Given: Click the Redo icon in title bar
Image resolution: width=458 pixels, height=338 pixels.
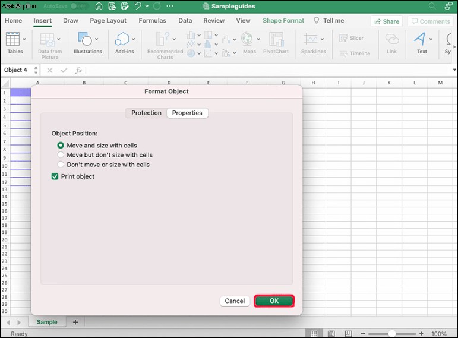Looking at the screenshot, I should pyautogui.click(x=157, y=6).
